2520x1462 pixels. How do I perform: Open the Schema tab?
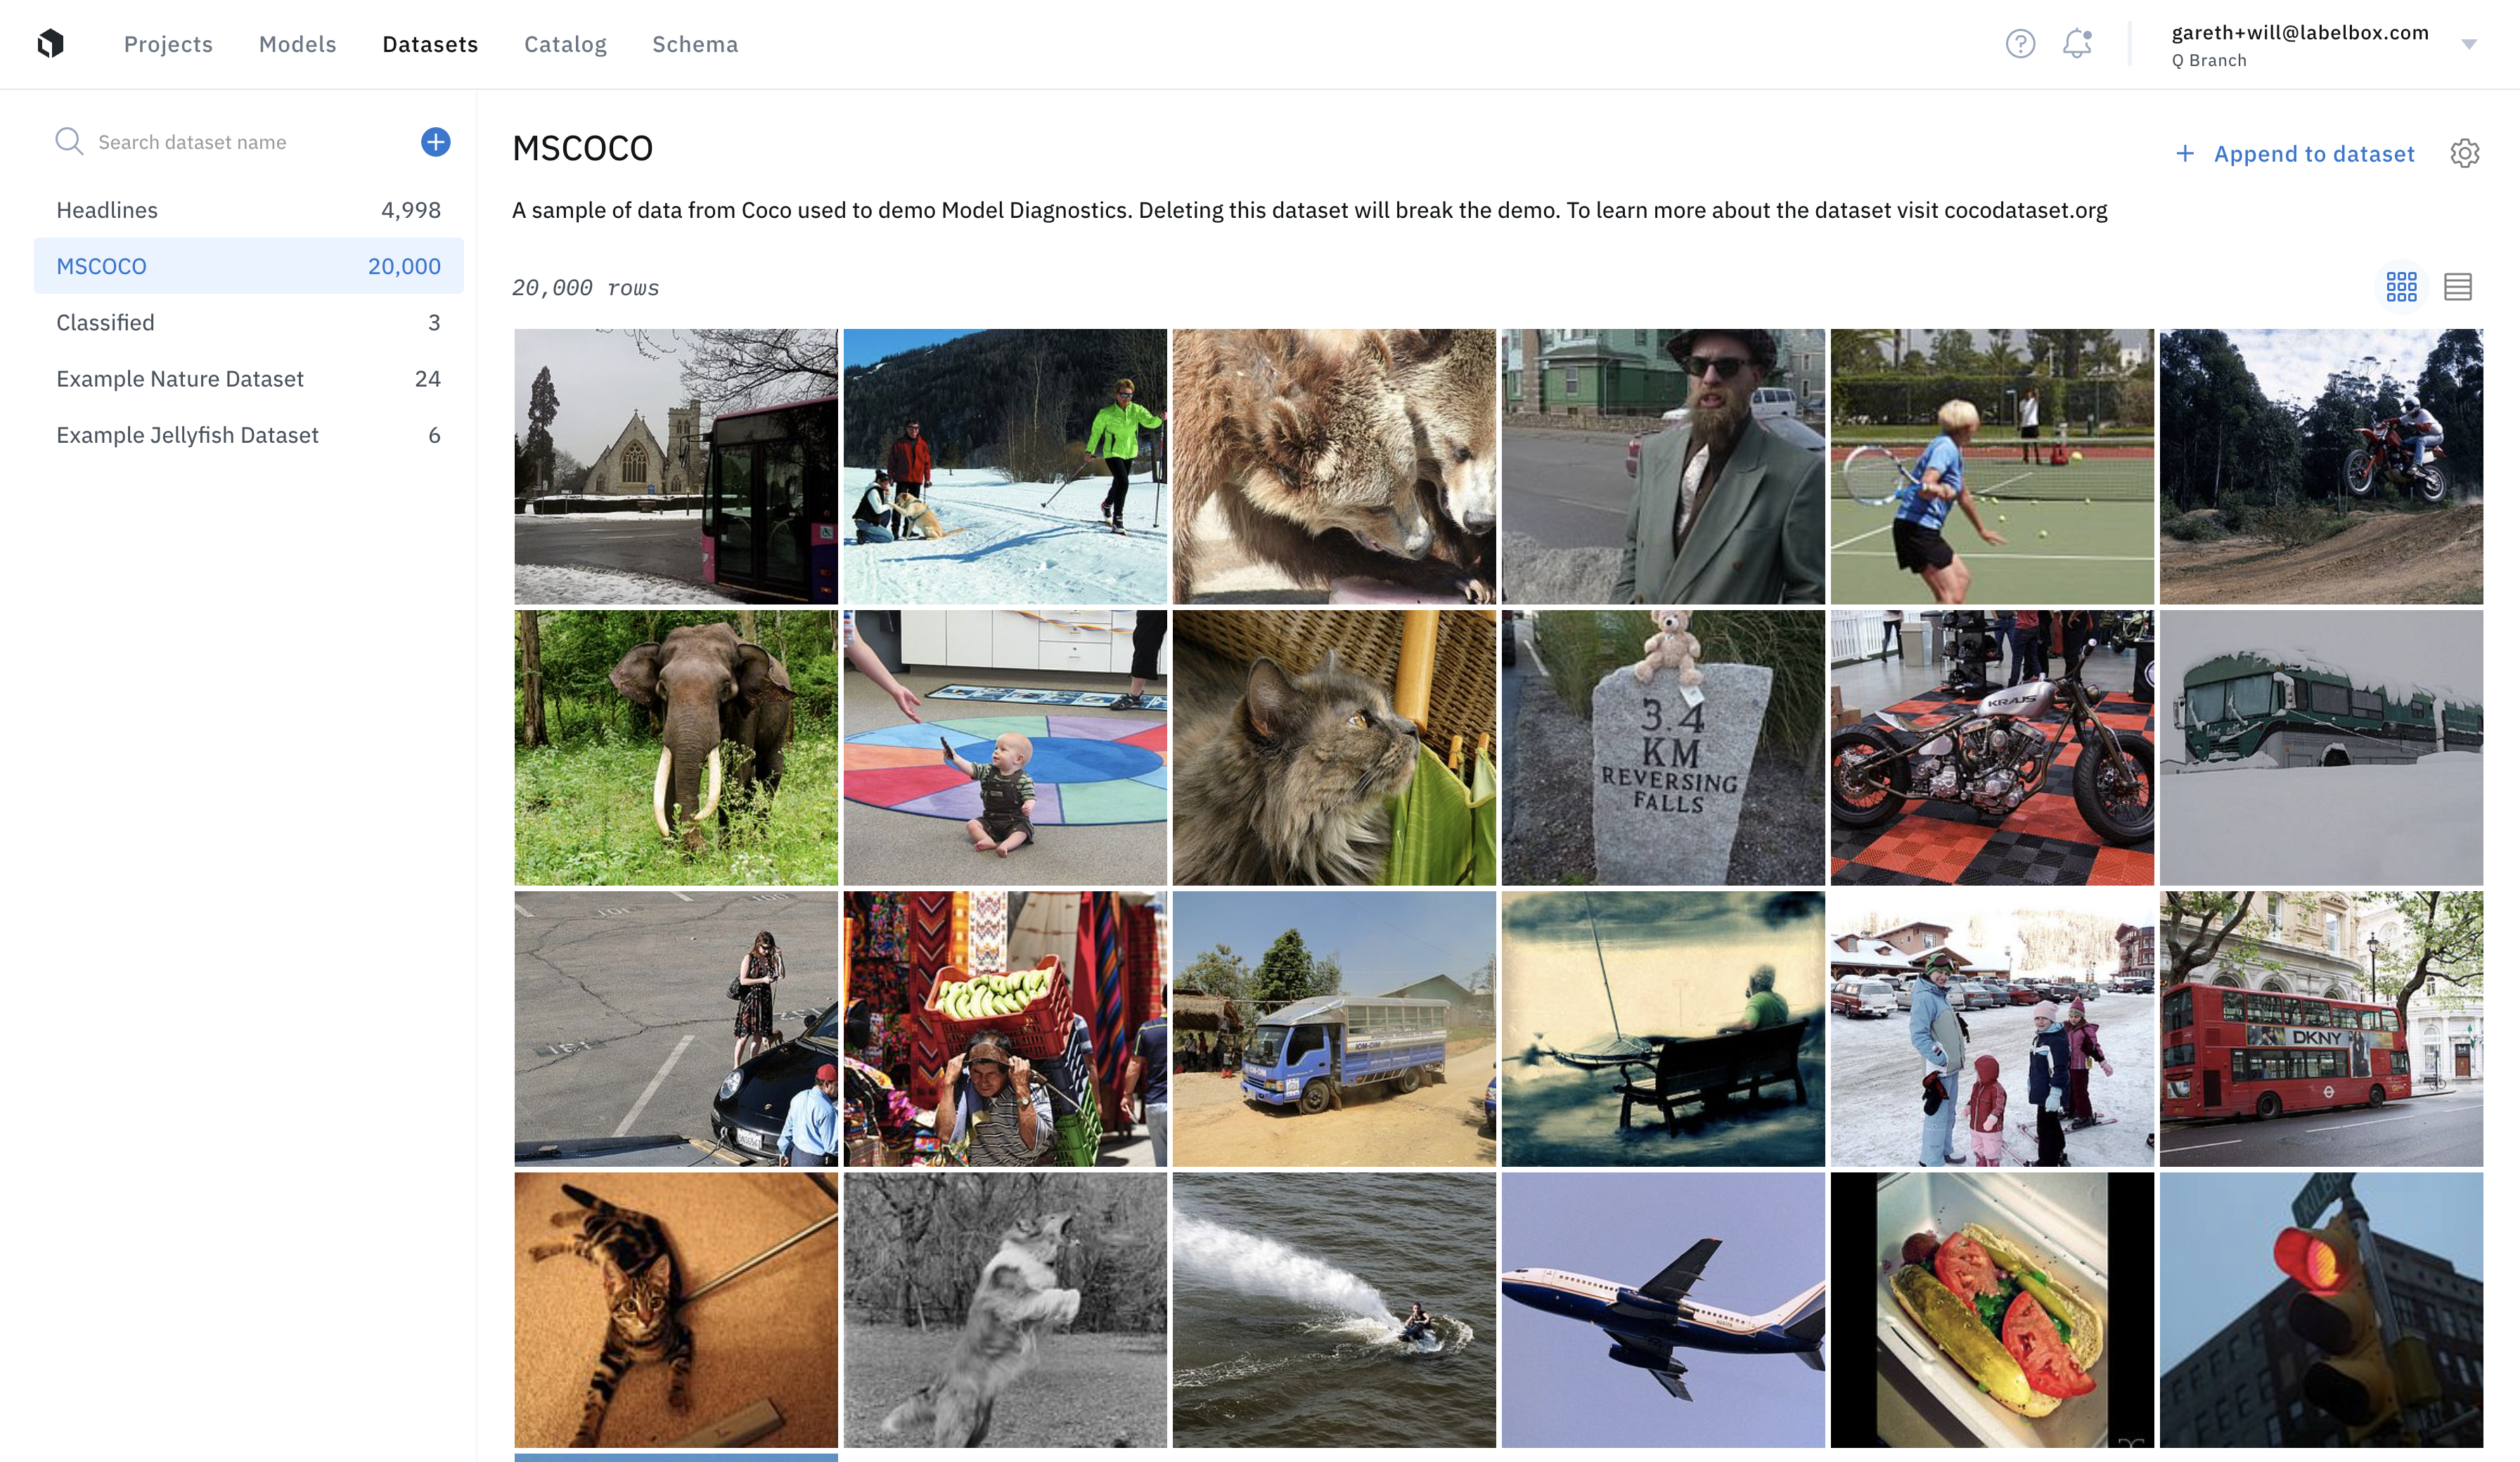coord(695,44)
